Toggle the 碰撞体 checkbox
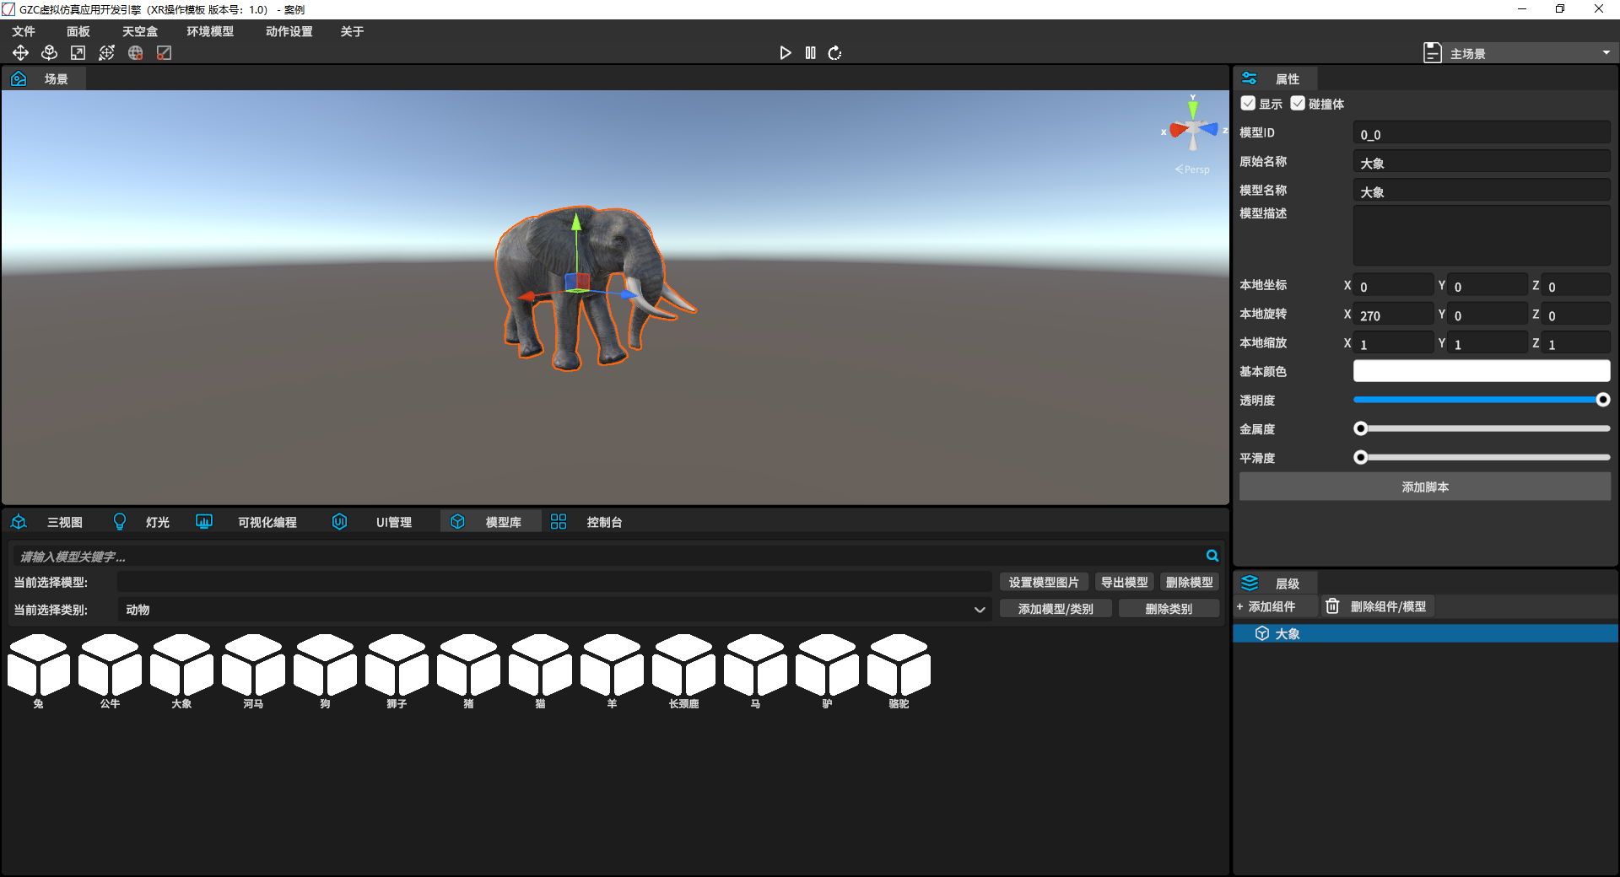1620x877 pixels. click(1298, 104)
